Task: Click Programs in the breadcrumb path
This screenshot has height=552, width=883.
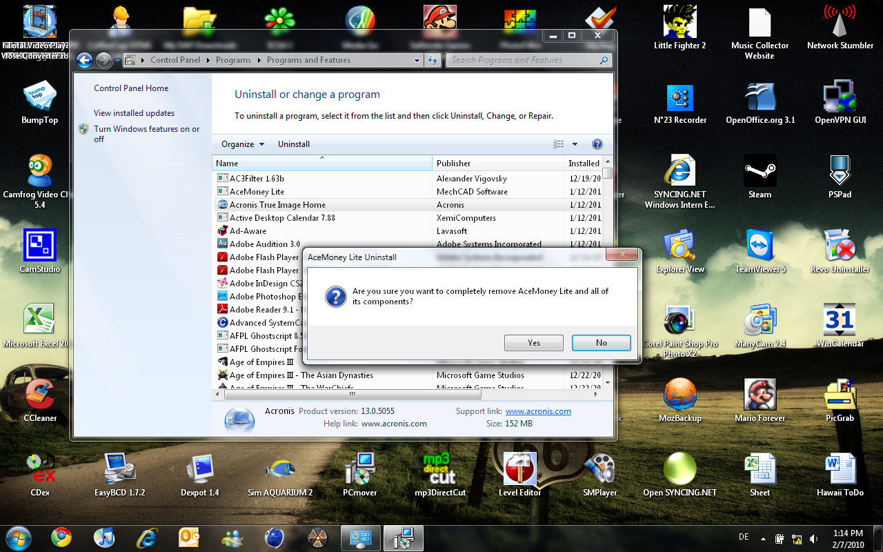Action: (x=233, y=60)
